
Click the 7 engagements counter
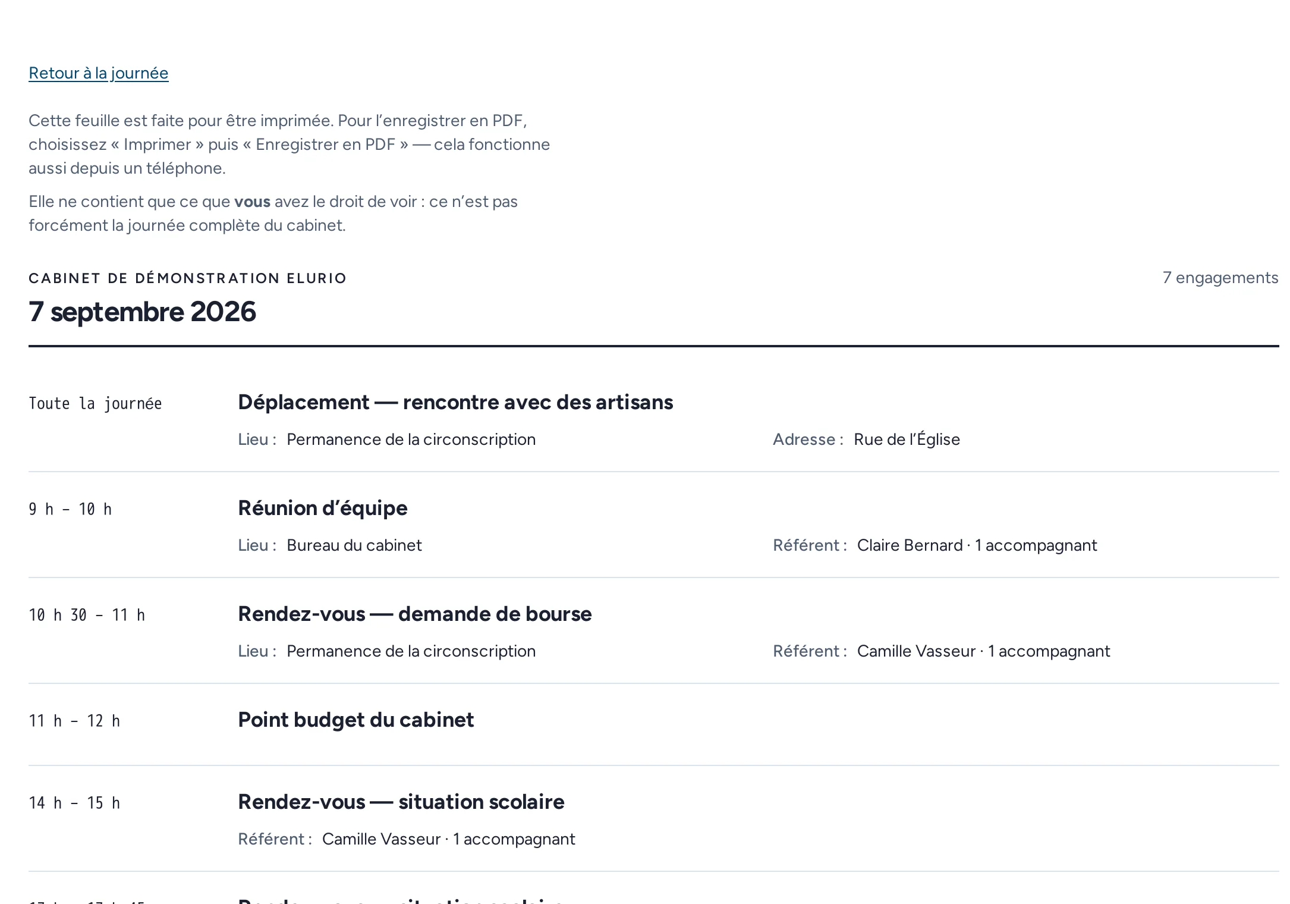click(x=1220, y=278)
